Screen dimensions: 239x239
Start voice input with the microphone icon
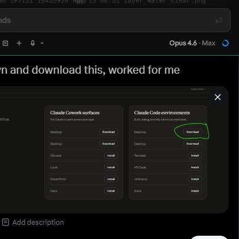pyautogui.click(x=33, y=43)
